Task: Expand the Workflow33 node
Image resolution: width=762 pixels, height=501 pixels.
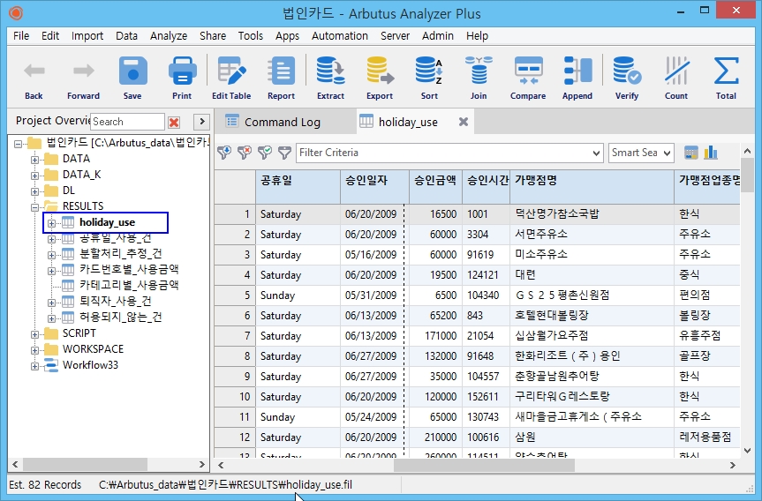Action: tap(34, 366)
